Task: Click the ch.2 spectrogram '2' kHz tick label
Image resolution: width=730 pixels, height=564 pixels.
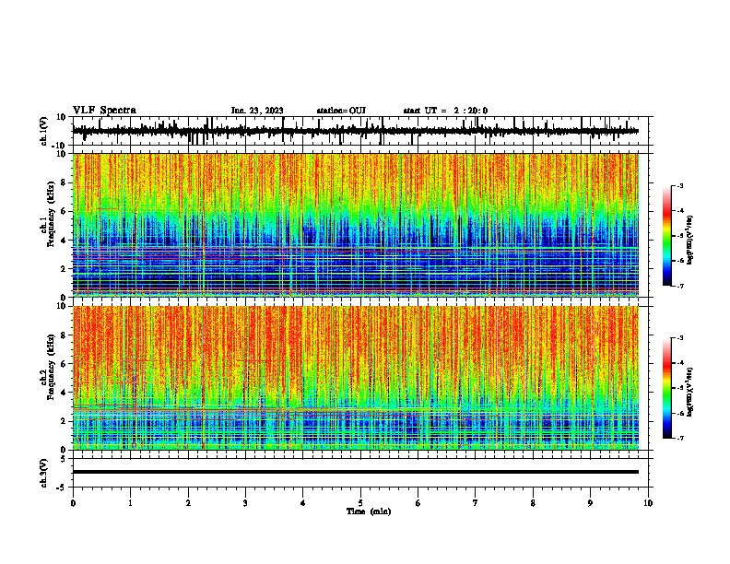Action: 64,421
